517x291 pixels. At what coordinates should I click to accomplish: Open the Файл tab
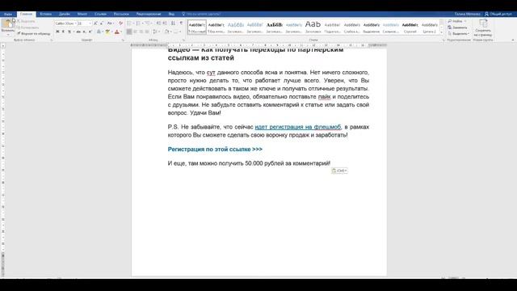8,15
